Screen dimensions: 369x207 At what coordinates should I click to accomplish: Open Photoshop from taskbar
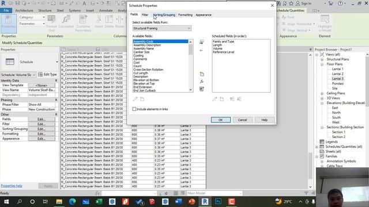pyautogui.click(x=218, y=202)
